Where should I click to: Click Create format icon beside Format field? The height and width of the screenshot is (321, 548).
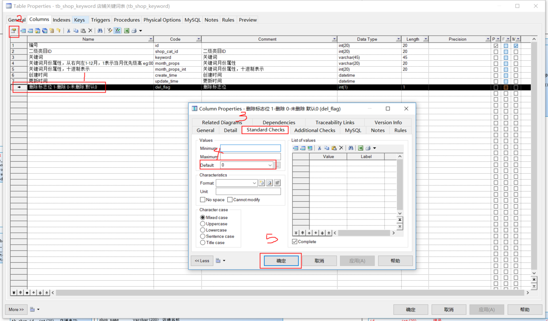262,183
